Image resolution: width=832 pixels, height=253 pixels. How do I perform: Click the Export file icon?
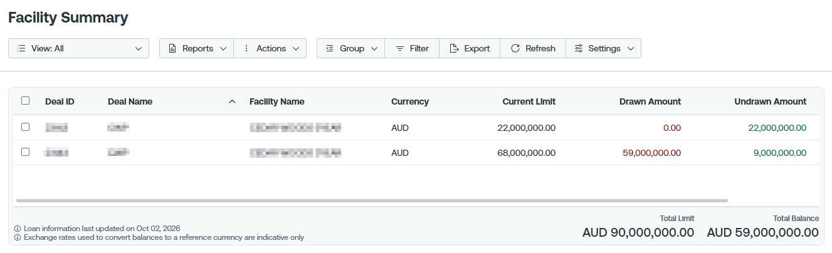coord(455,48)
